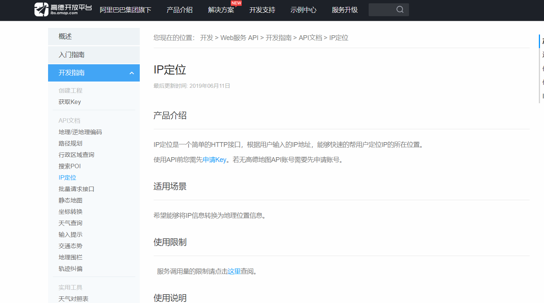Open the 解决方案 navigation menu

221,10
